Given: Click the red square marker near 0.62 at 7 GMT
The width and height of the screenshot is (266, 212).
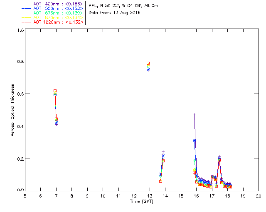Looking at the screenshot, I should pyautogui.click(x=55, y=91).
